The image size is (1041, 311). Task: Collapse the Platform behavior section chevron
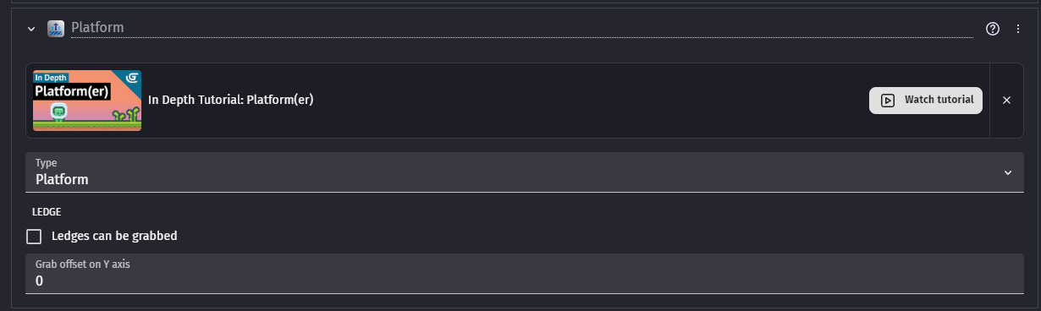coord(31,29)
